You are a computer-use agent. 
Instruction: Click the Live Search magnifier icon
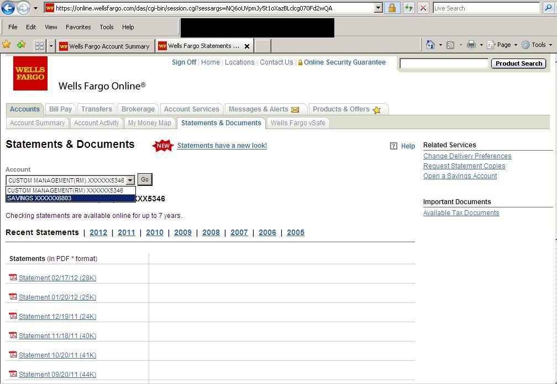point(548,8)
